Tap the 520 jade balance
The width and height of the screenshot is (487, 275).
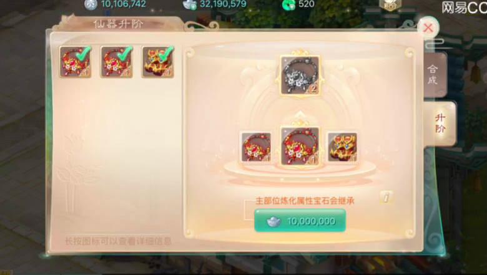coord(306,4)
